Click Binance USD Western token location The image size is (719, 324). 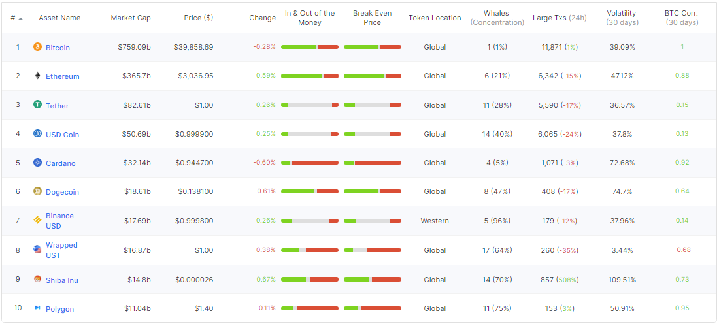coord(435,221)
